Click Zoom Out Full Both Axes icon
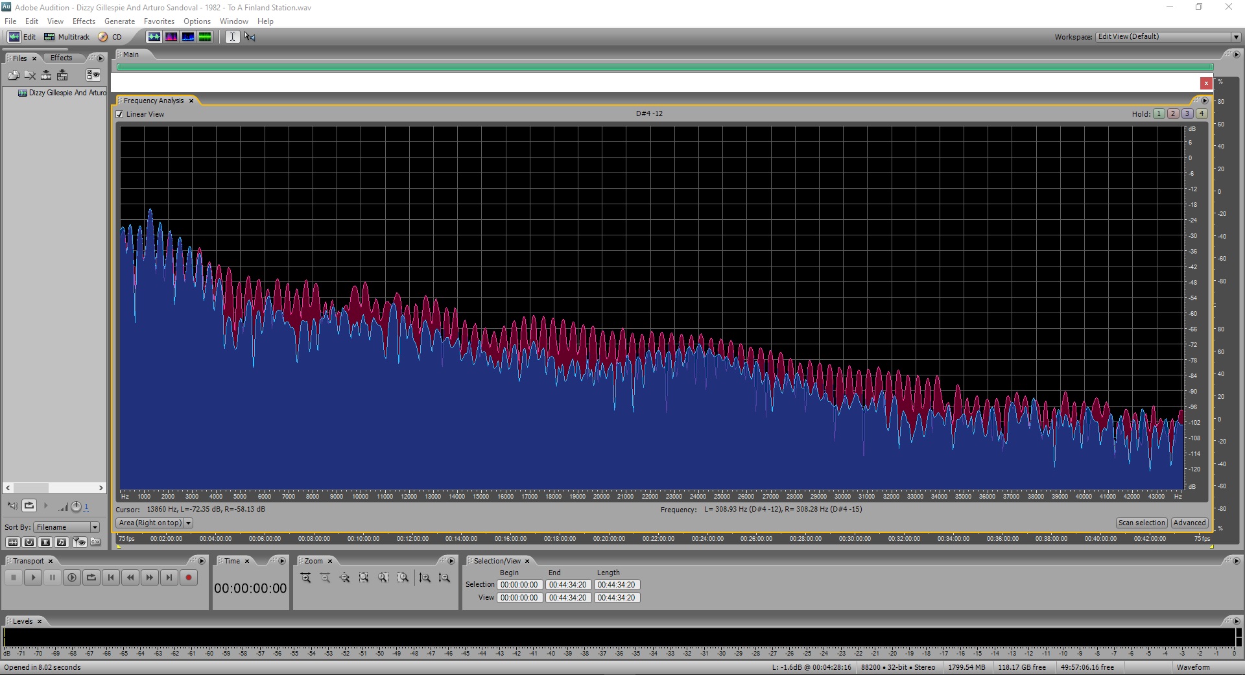This screenshot has width=1245, height=675. pos(344,577)
